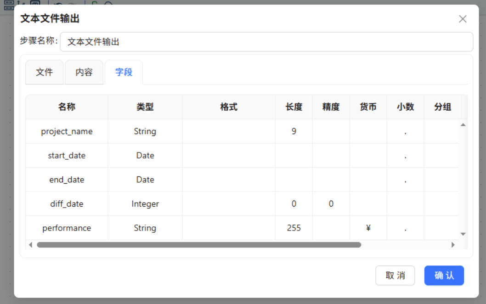Click the horizontal scrollbar thumb

(x=199, y=245)
